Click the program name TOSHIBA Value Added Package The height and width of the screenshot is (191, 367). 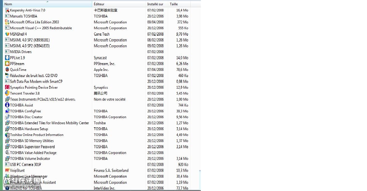(x=33, y=153)
